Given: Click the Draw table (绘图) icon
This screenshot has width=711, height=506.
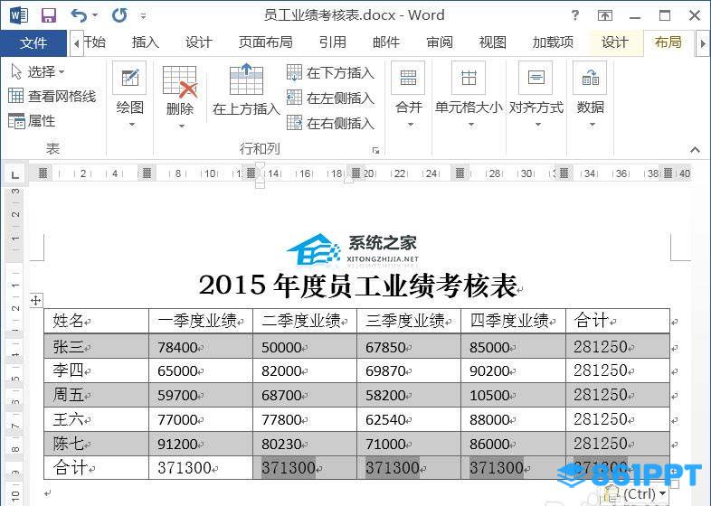Looking at the screenshot, I should tap(129, 78).
